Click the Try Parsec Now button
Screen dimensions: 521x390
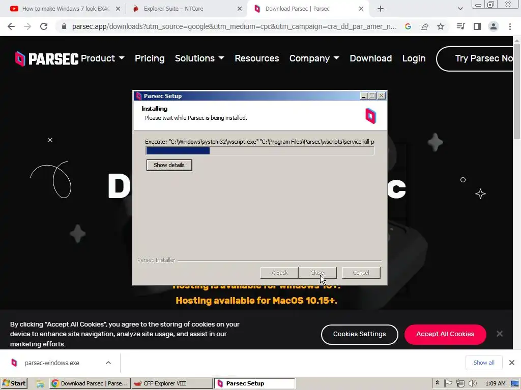475,59
